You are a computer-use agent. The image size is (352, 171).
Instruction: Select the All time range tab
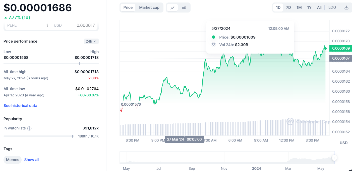319,8
